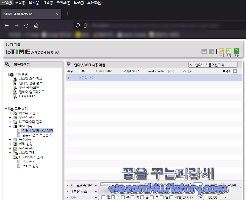The height and width of the screenshot is (200, 246).
Task: Open 장치 관리 under USB/서비스 관리
Action: (x=29, y=161)
